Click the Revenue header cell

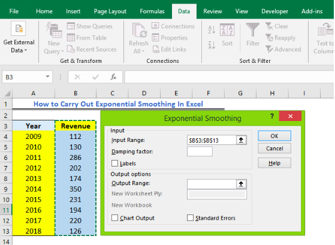pos(76,126)
